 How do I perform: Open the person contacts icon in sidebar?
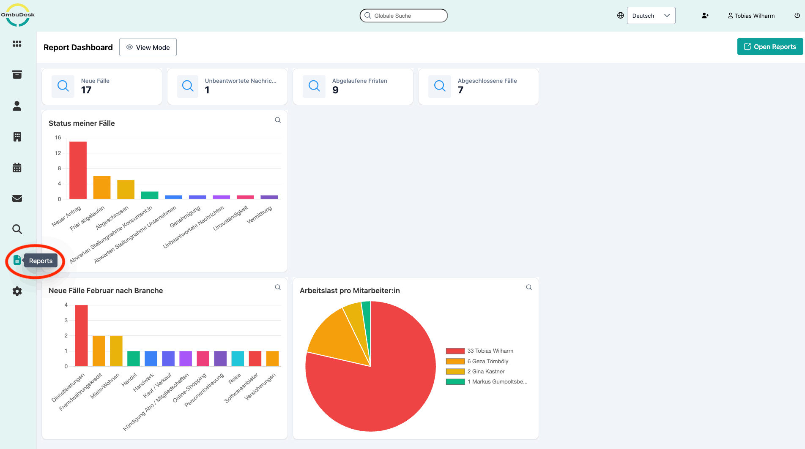point(17,106)
